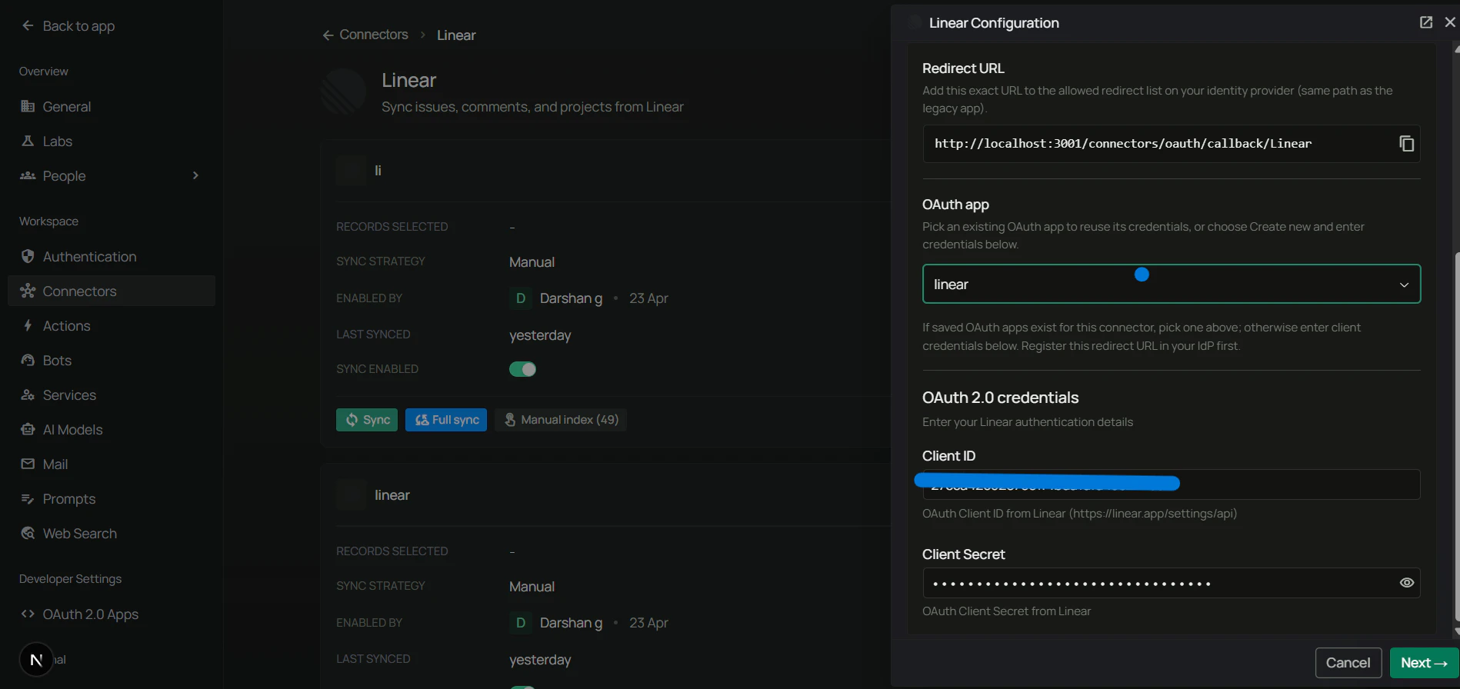Click the Labs flask icon

(x=28, y=141)
